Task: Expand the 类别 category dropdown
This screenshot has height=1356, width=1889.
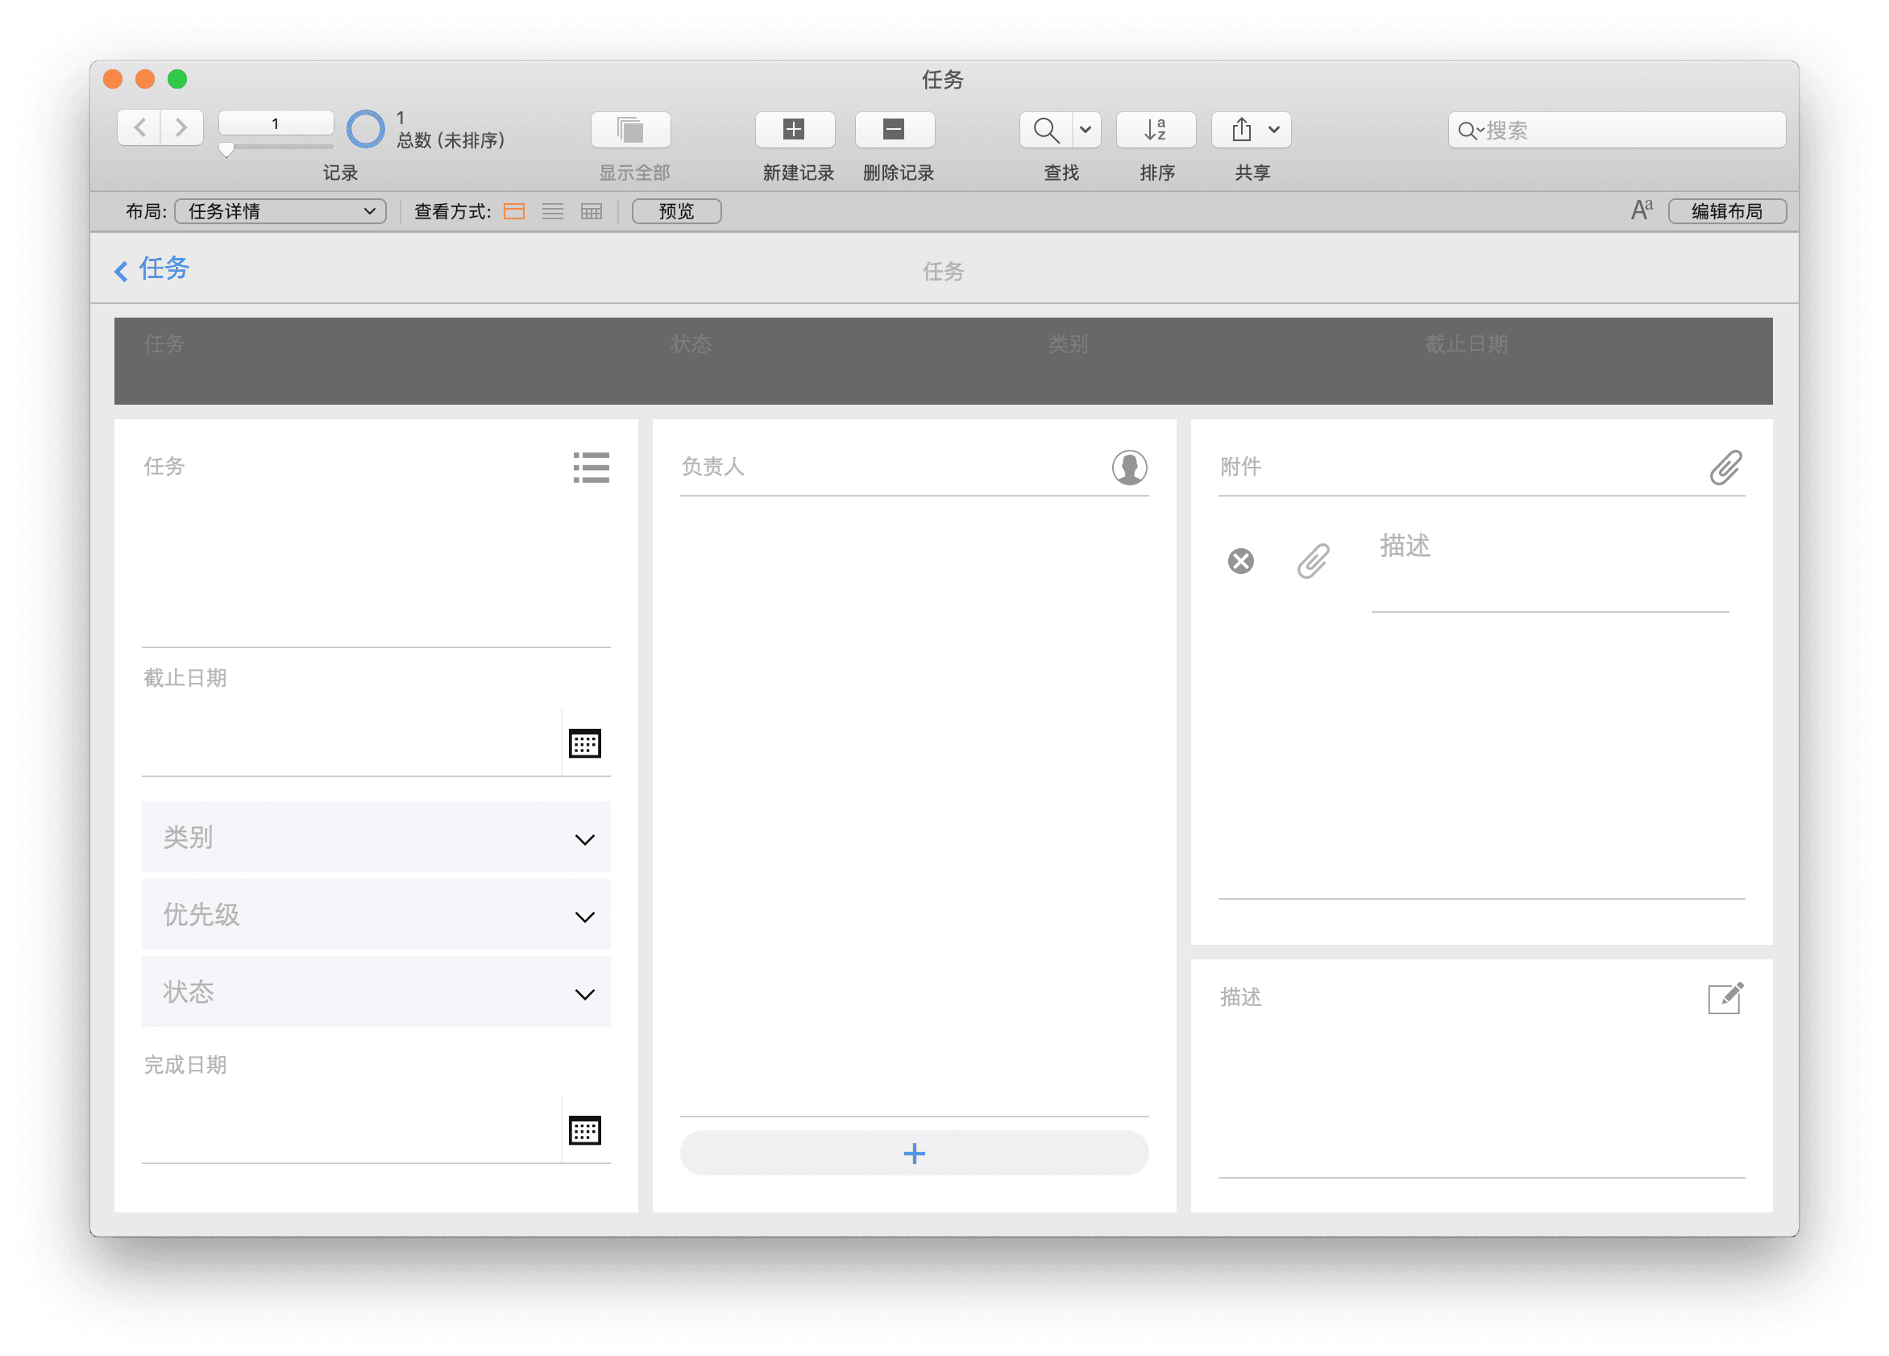Action: [x=585, y=839]
